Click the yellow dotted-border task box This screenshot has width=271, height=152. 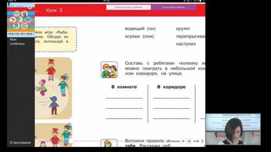(x=55, y=39)
